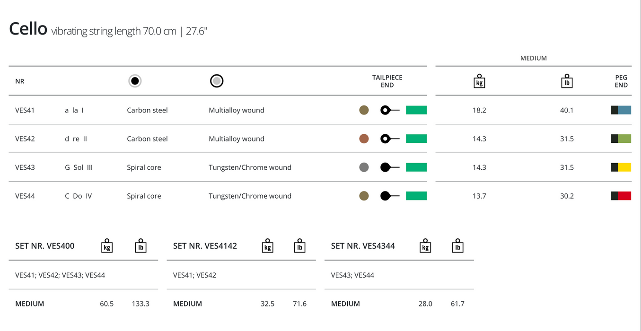The height and width of the screenshot is (331, 641).
Task: Click the core material icon in header
Action: point(135,81)
